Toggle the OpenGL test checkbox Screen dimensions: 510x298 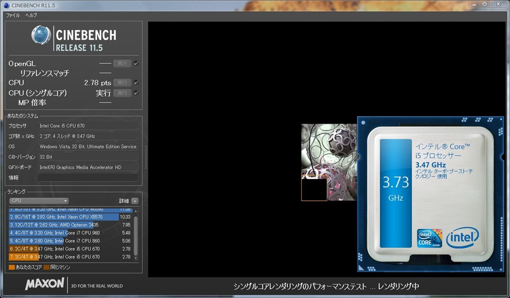[x=136, y=63]
